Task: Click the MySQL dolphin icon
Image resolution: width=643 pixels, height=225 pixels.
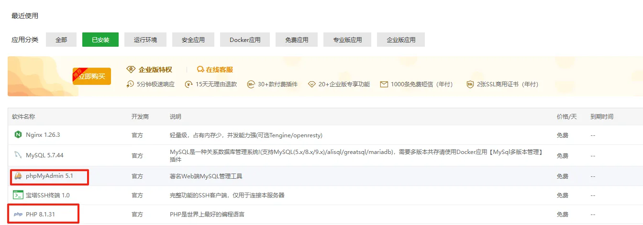Action: point(18,155)
